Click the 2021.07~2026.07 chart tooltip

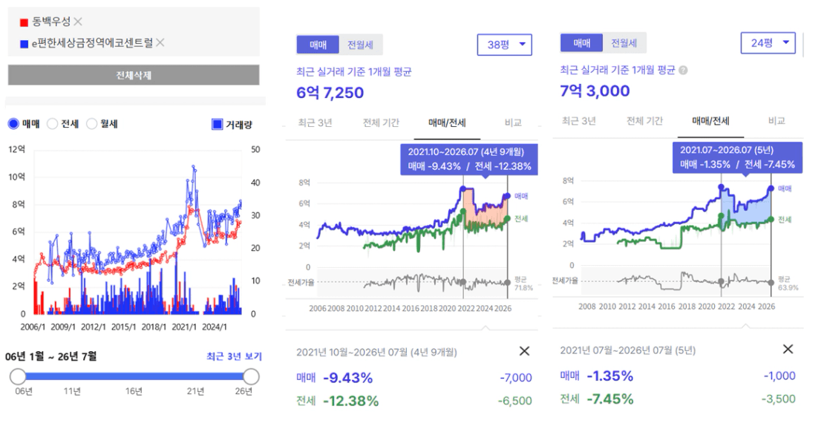737,157
